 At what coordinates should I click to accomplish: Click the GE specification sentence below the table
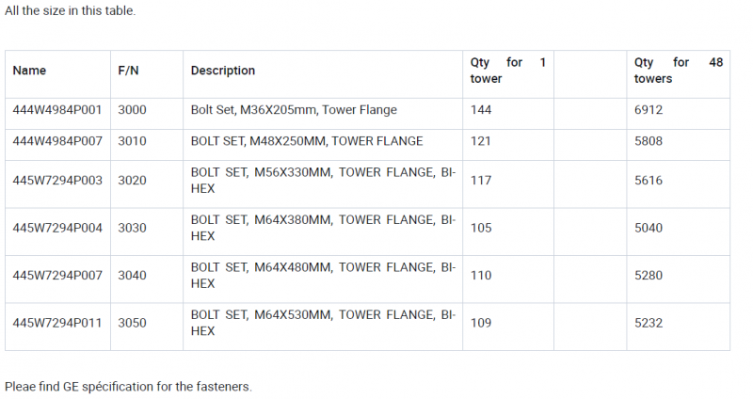click(128, 387)
